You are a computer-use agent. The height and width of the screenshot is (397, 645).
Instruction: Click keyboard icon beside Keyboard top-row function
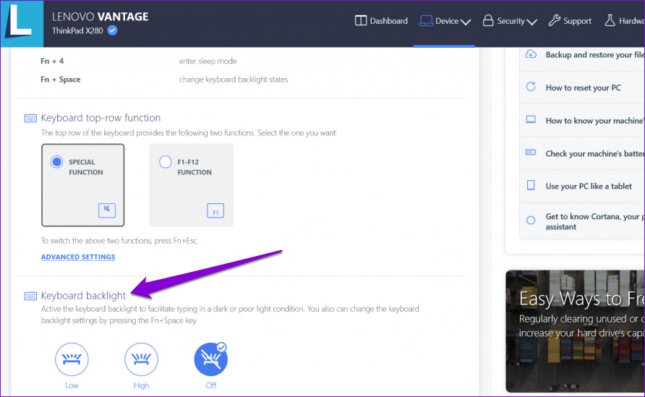tap(30, 119)
